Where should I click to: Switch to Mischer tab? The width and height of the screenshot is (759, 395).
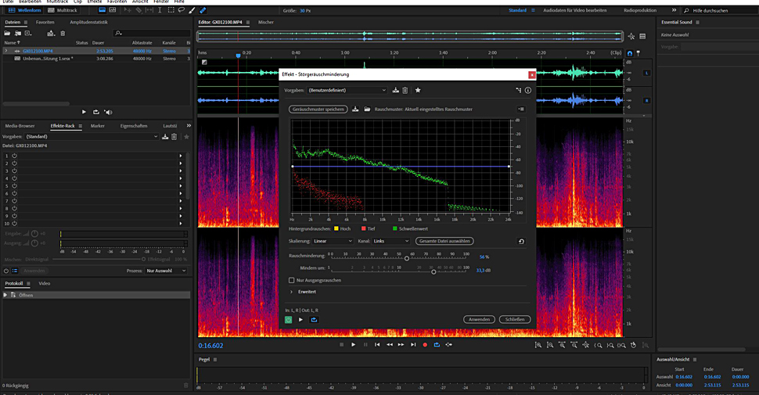point(266,22)
